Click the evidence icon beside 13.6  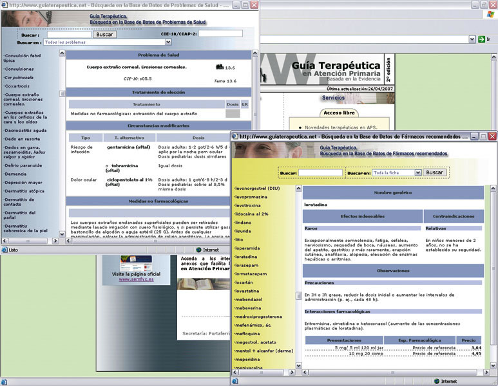pos(220,67)
